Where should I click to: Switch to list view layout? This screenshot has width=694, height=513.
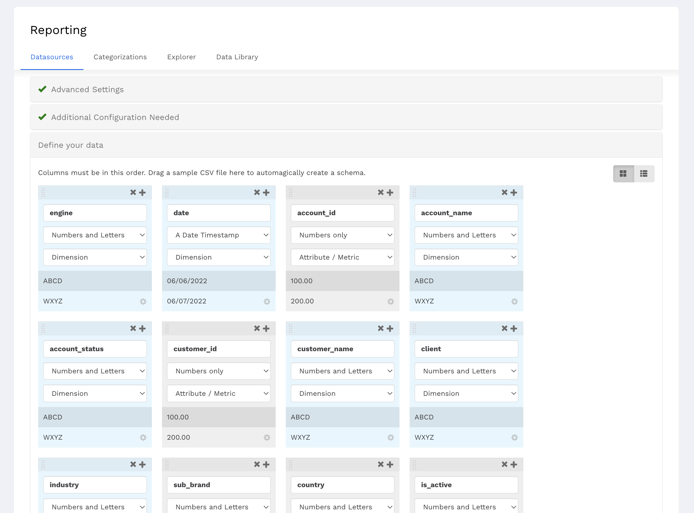[x=644, y=174]
